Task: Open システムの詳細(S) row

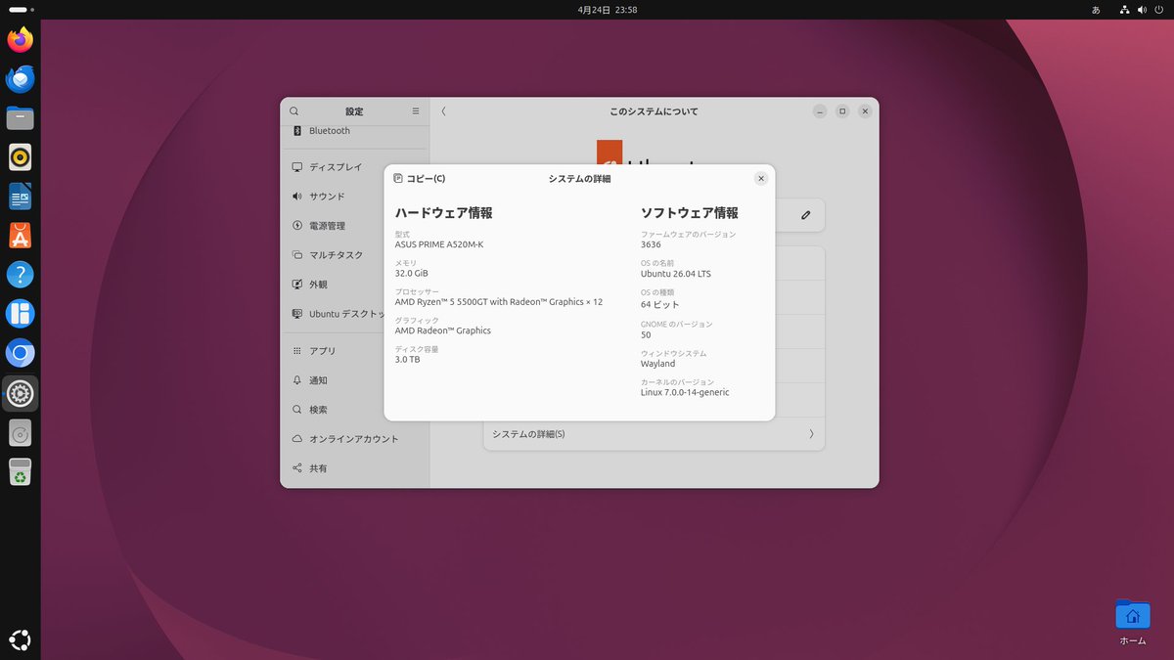Action: tap(654, 434)
